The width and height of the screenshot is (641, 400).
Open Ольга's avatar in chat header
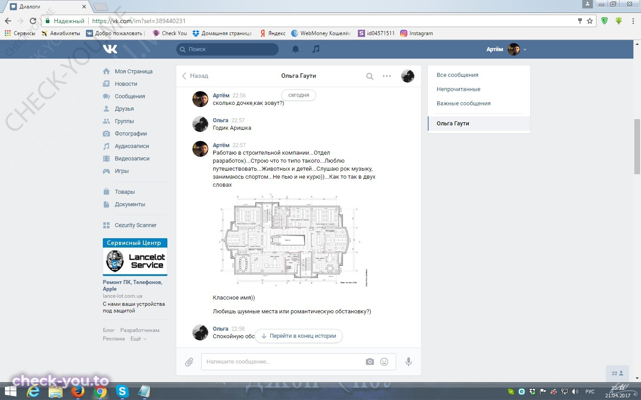coord(408,76)
